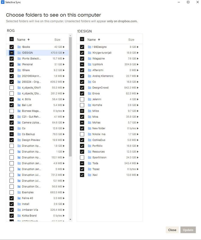Click the !Personal shared folder icon
The width and height of the screenshot is (201, 240).
(19, 64)
